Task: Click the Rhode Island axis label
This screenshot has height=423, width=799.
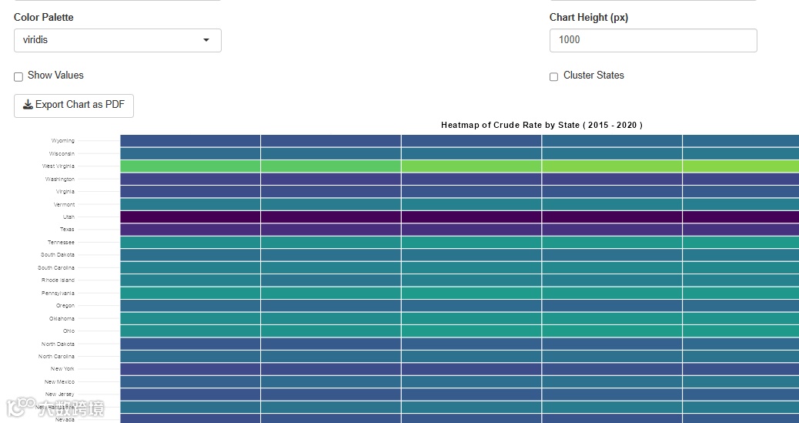Action: pyautogui.click(x=58, y=280)
